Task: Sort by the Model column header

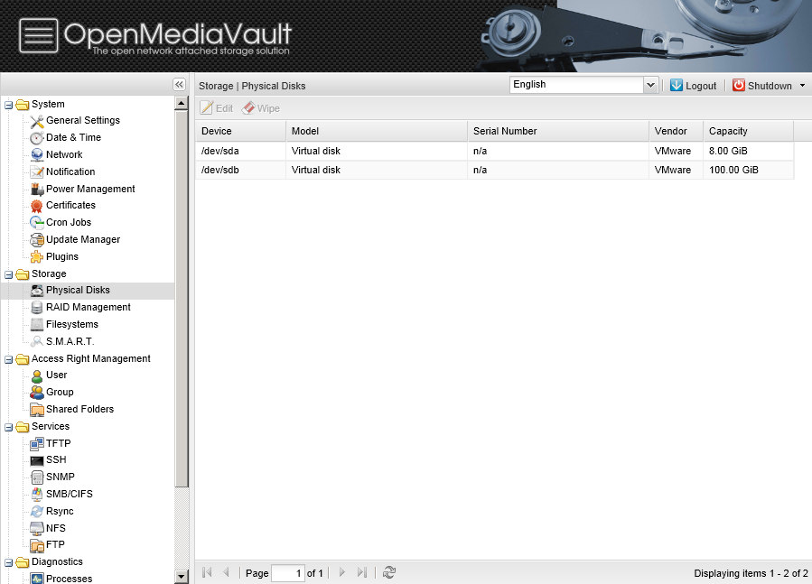Action: click(377, 131)
